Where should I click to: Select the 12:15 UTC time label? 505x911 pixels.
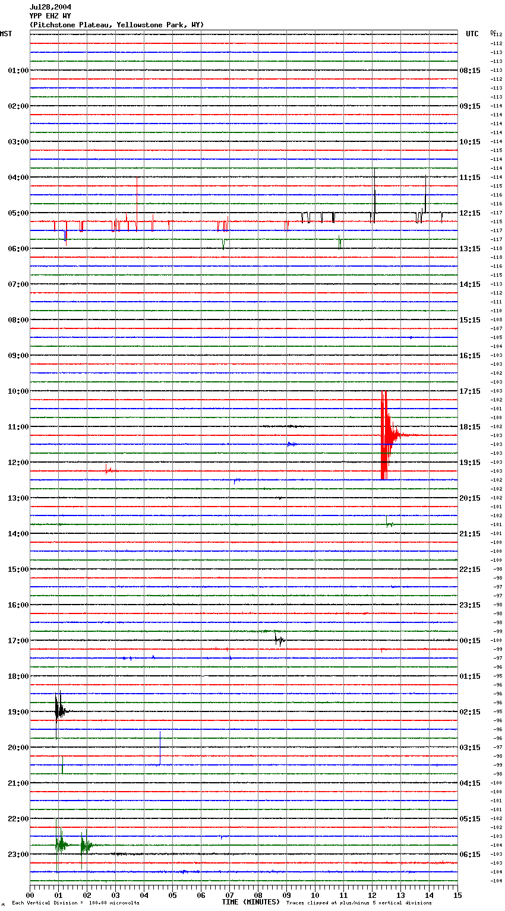pyautogui.click(x=470, y=213)
